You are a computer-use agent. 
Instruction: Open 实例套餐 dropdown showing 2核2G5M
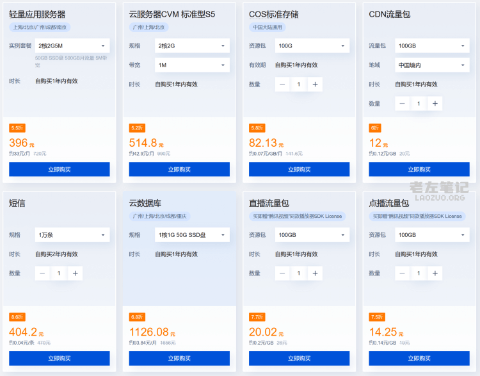pos(72,45)
